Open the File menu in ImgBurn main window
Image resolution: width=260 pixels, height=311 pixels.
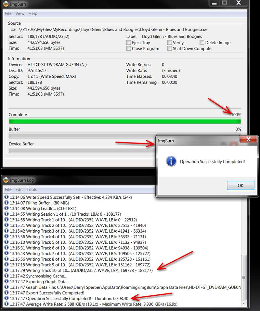(x=8, y=13)
